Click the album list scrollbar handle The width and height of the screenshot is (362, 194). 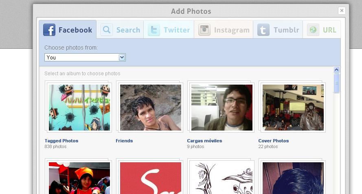pyautogui.click(x=336, y=83)
